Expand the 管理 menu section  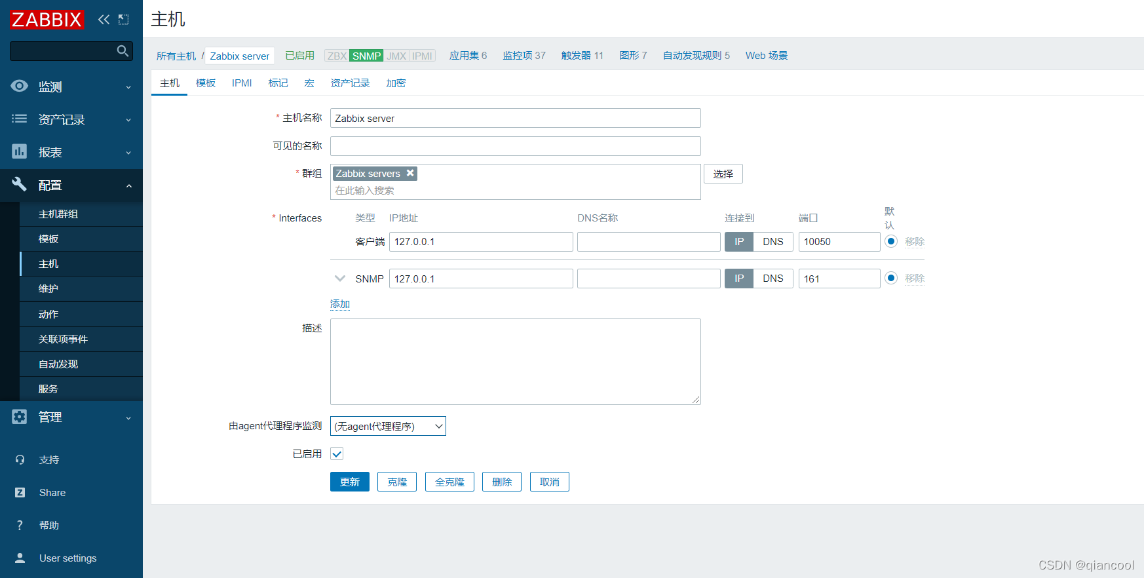(x=71, y=417)
